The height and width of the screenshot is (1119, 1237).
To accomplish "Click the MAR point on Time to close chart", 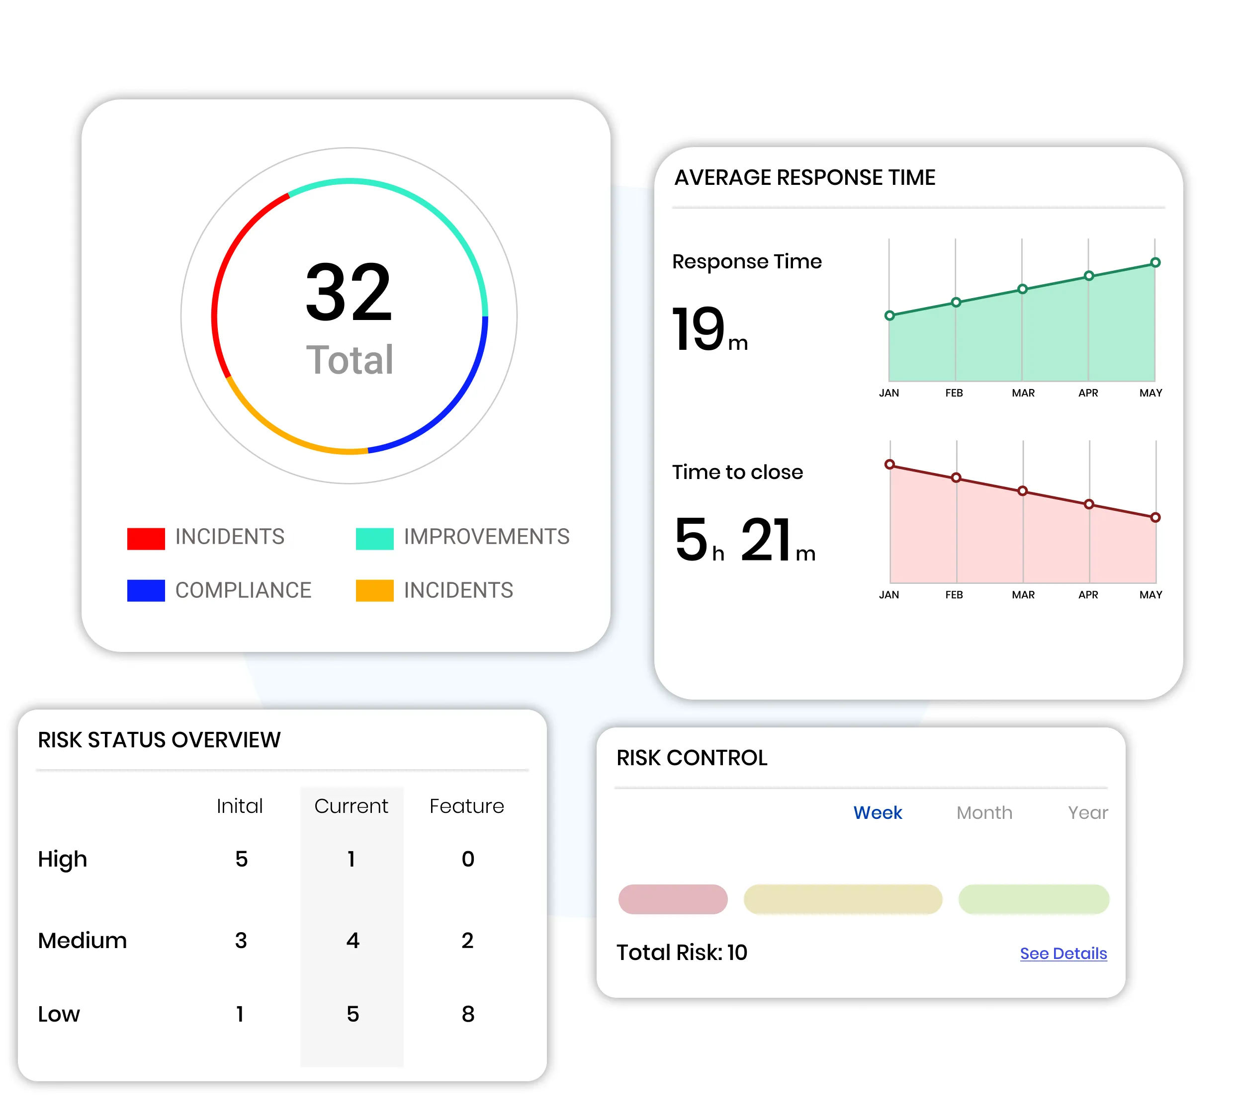I will (x=1022, y=490).
